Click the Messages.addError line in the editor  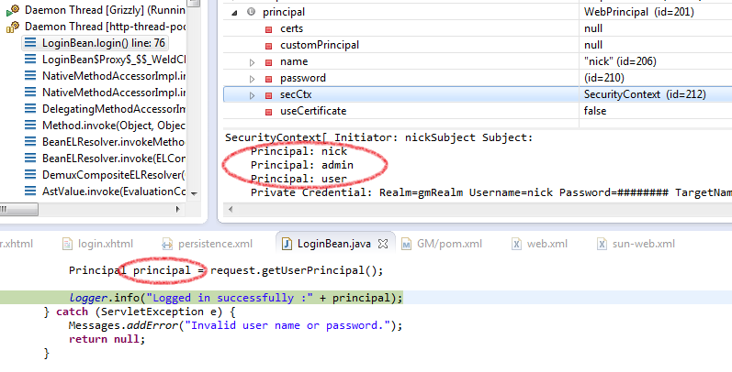[x=235, y=325]
